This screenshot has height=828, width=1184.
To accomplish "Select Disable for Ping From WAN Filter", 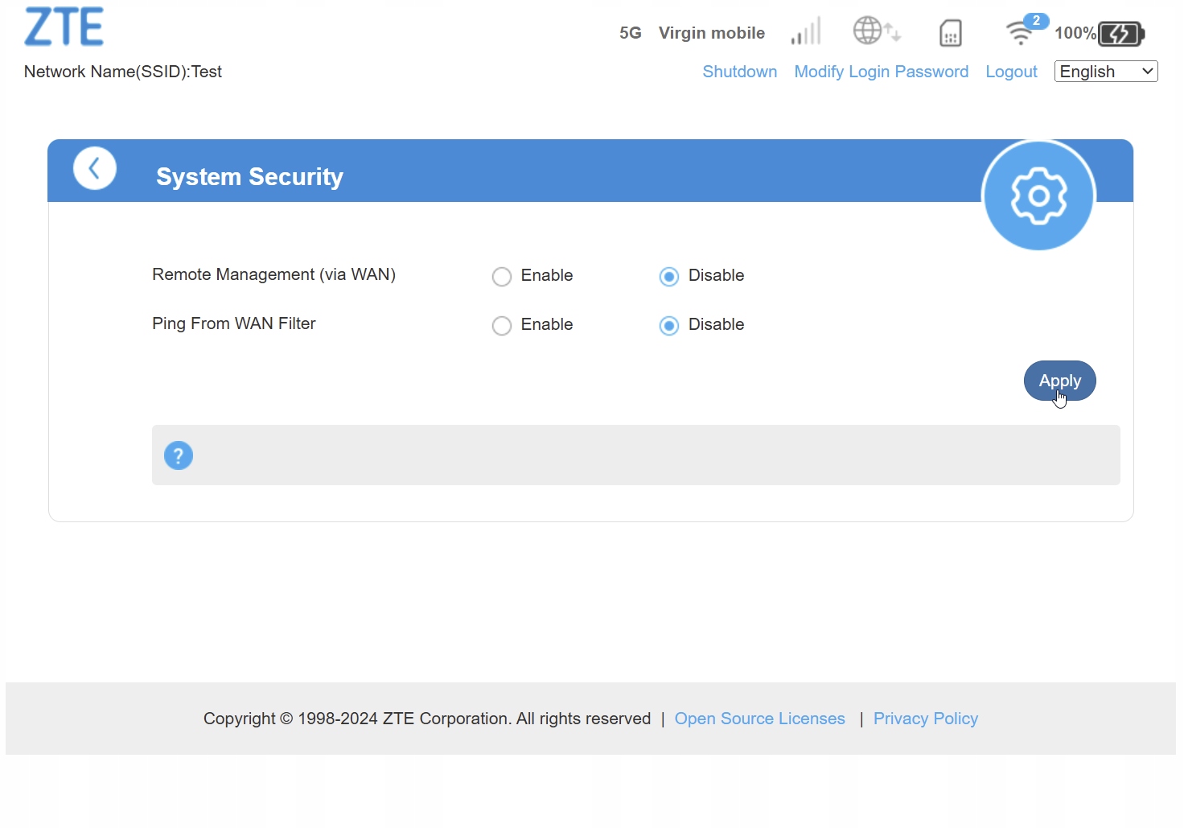I will click(669, 326).
